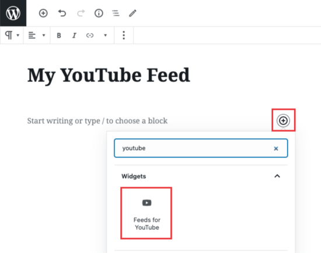Open block navigation list icon
This screenshot has height=253, width=321.
pyautogui.click(x=116, y=13)
